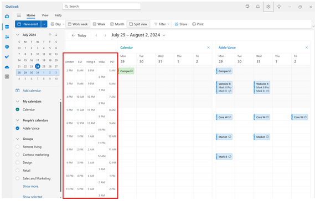
Task: Click the Share button label
Action: (183, 24)
